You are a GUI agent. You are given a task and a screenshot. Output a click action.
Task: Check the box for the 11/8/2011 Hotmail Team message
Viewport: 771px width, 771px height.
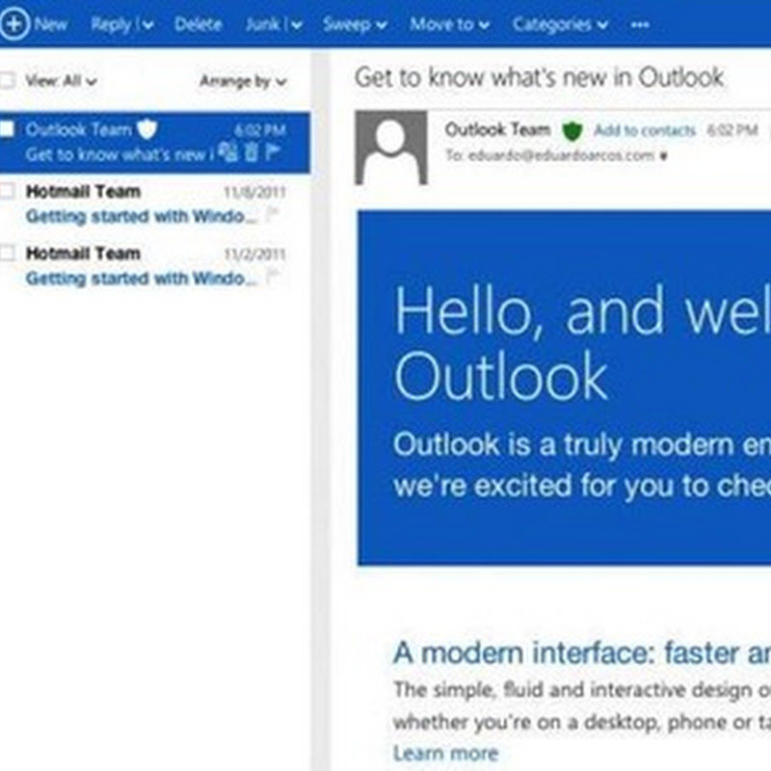coord(7,191)
